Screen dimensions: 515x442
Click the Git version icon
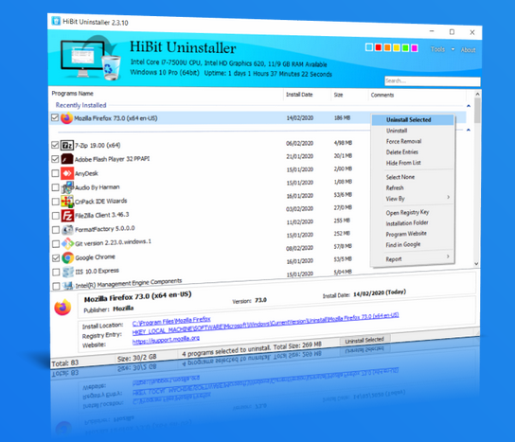(x=67, y=243)
